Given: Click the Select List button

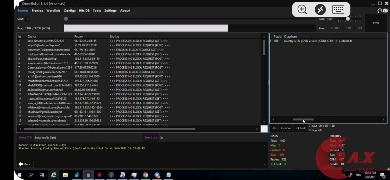Looking at the screenshot, I should (x=151, y=137).
